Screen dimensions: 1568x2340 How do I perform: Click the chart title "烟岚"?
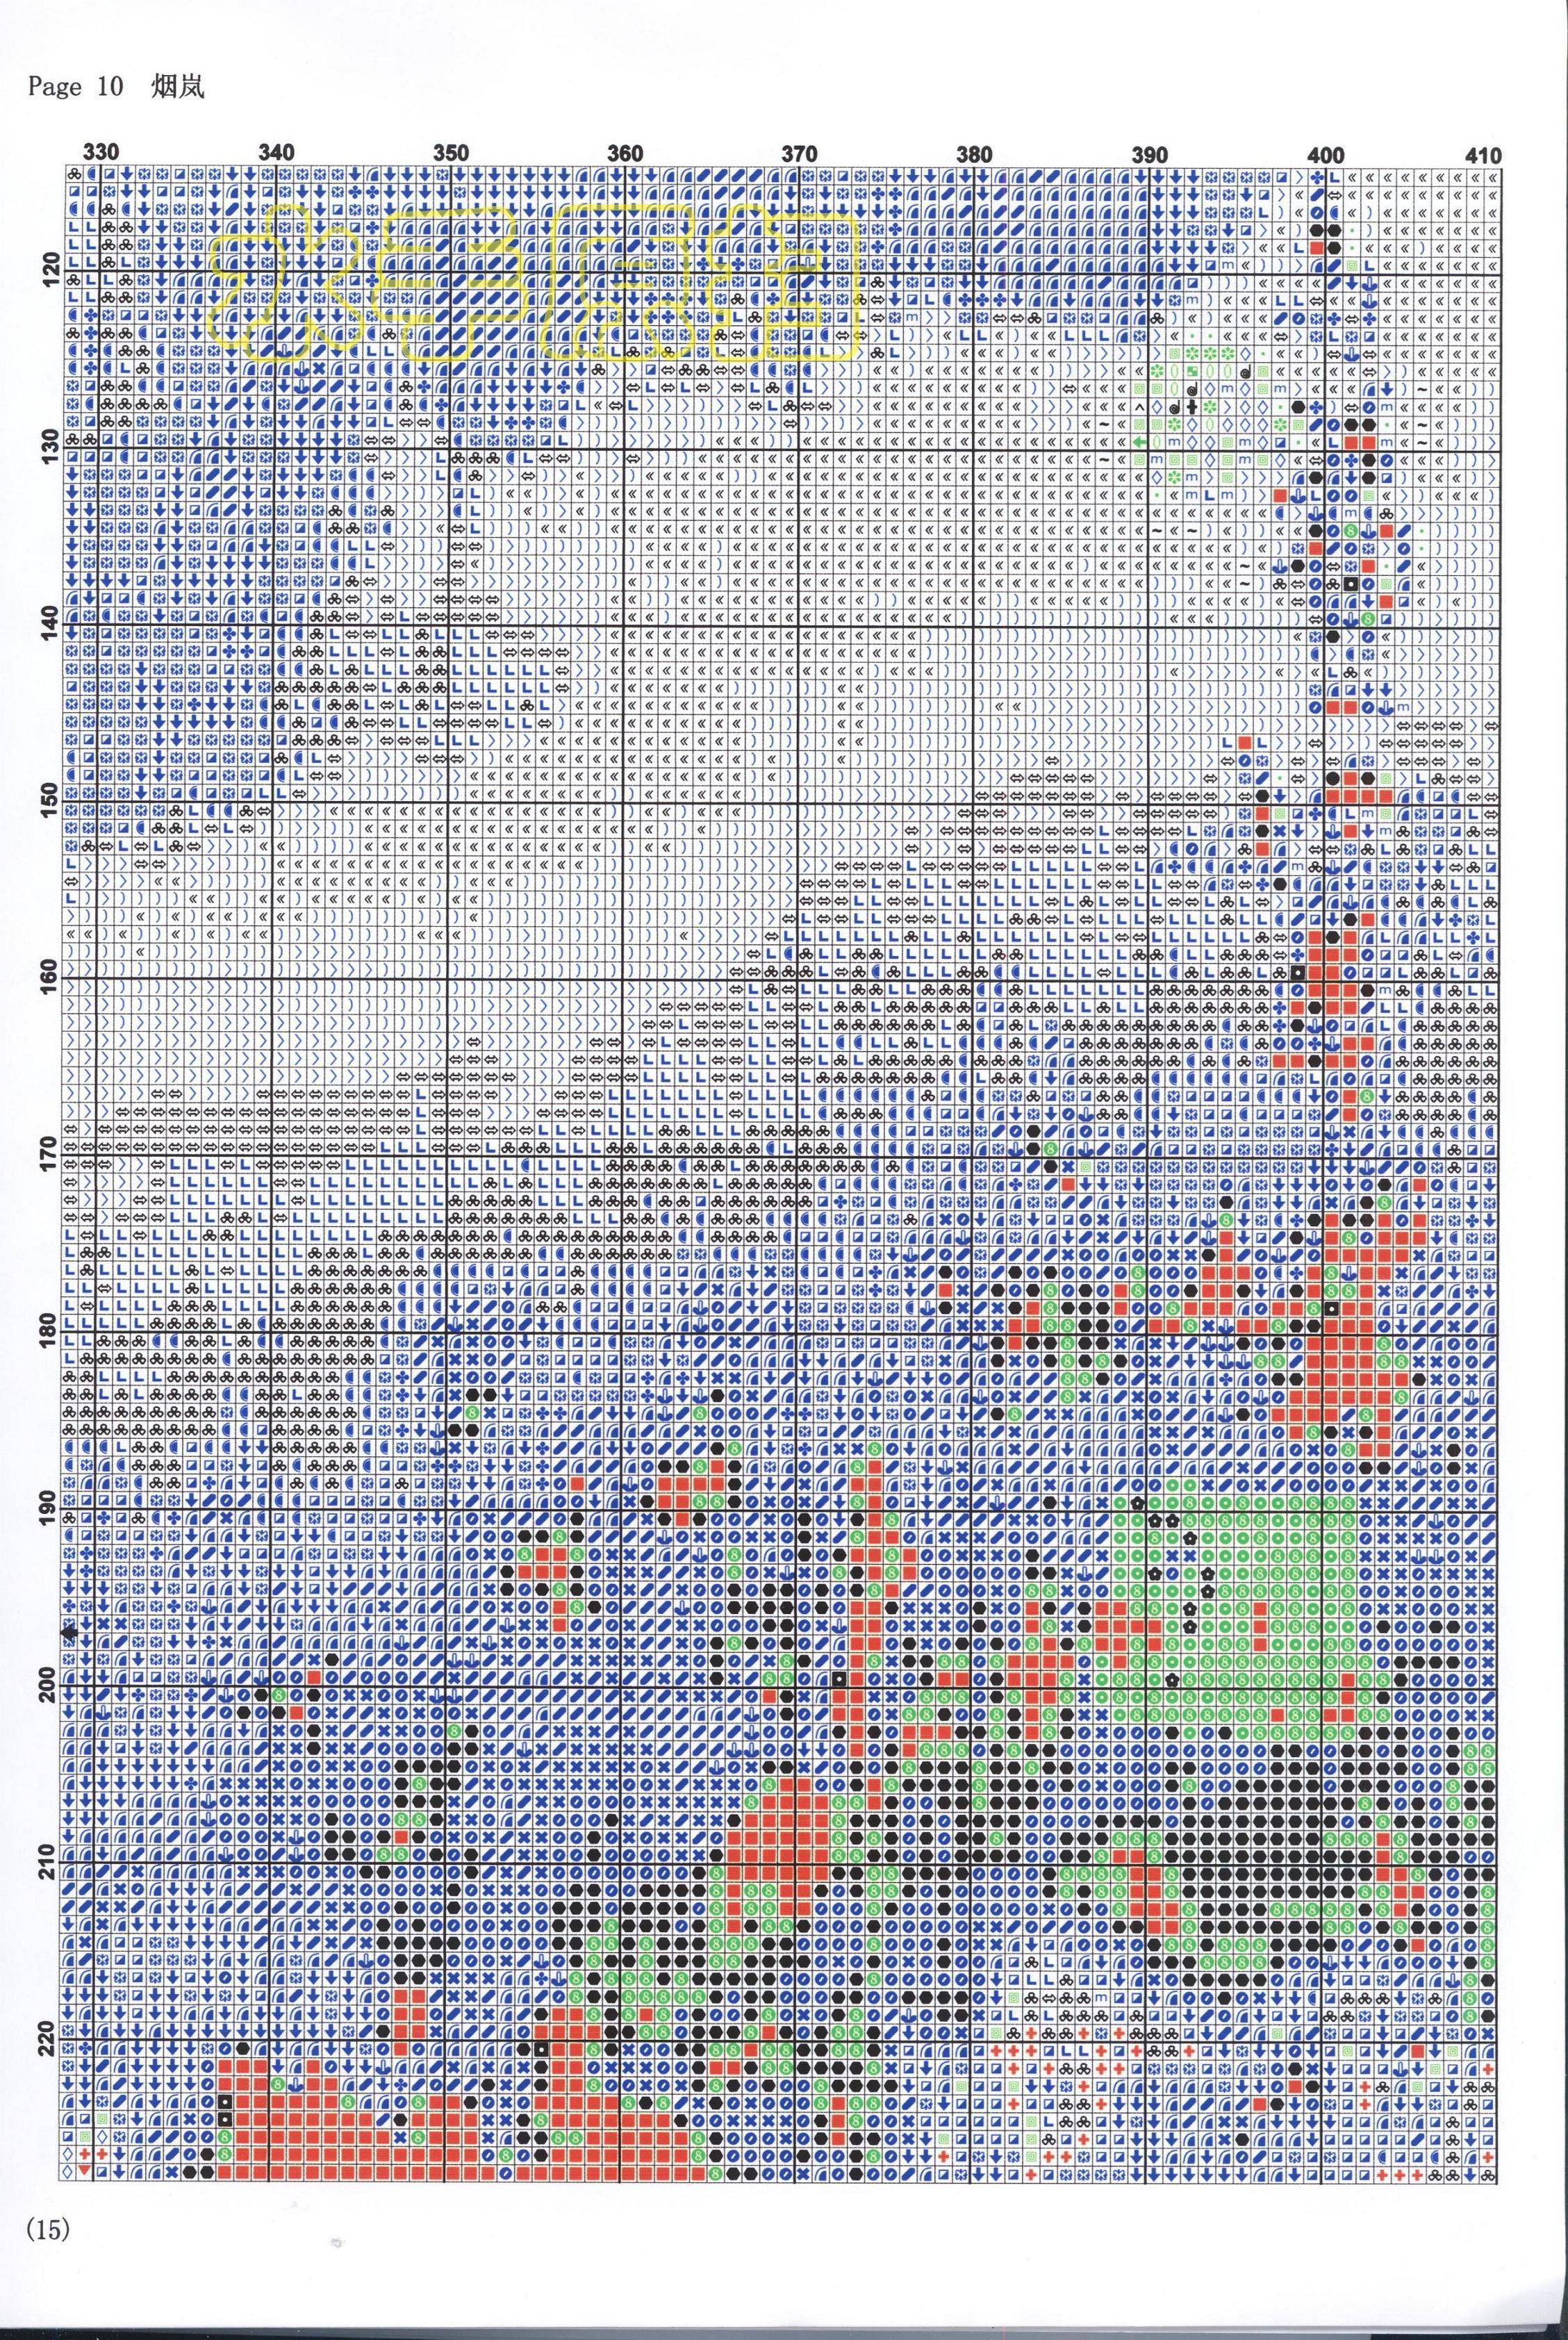pyautogui.click(x=178, y=87)
